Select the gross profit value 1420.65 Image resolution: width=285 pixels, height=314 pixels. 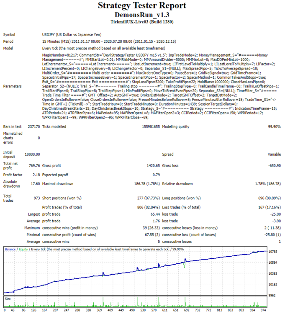pyautogui.click(x=153, y=166)
